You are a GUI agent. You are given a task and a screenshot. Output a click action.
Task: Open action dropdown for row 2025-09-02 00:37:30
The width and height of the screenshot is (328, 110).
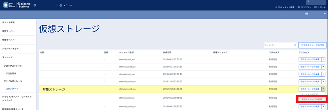tap(323, 107)
